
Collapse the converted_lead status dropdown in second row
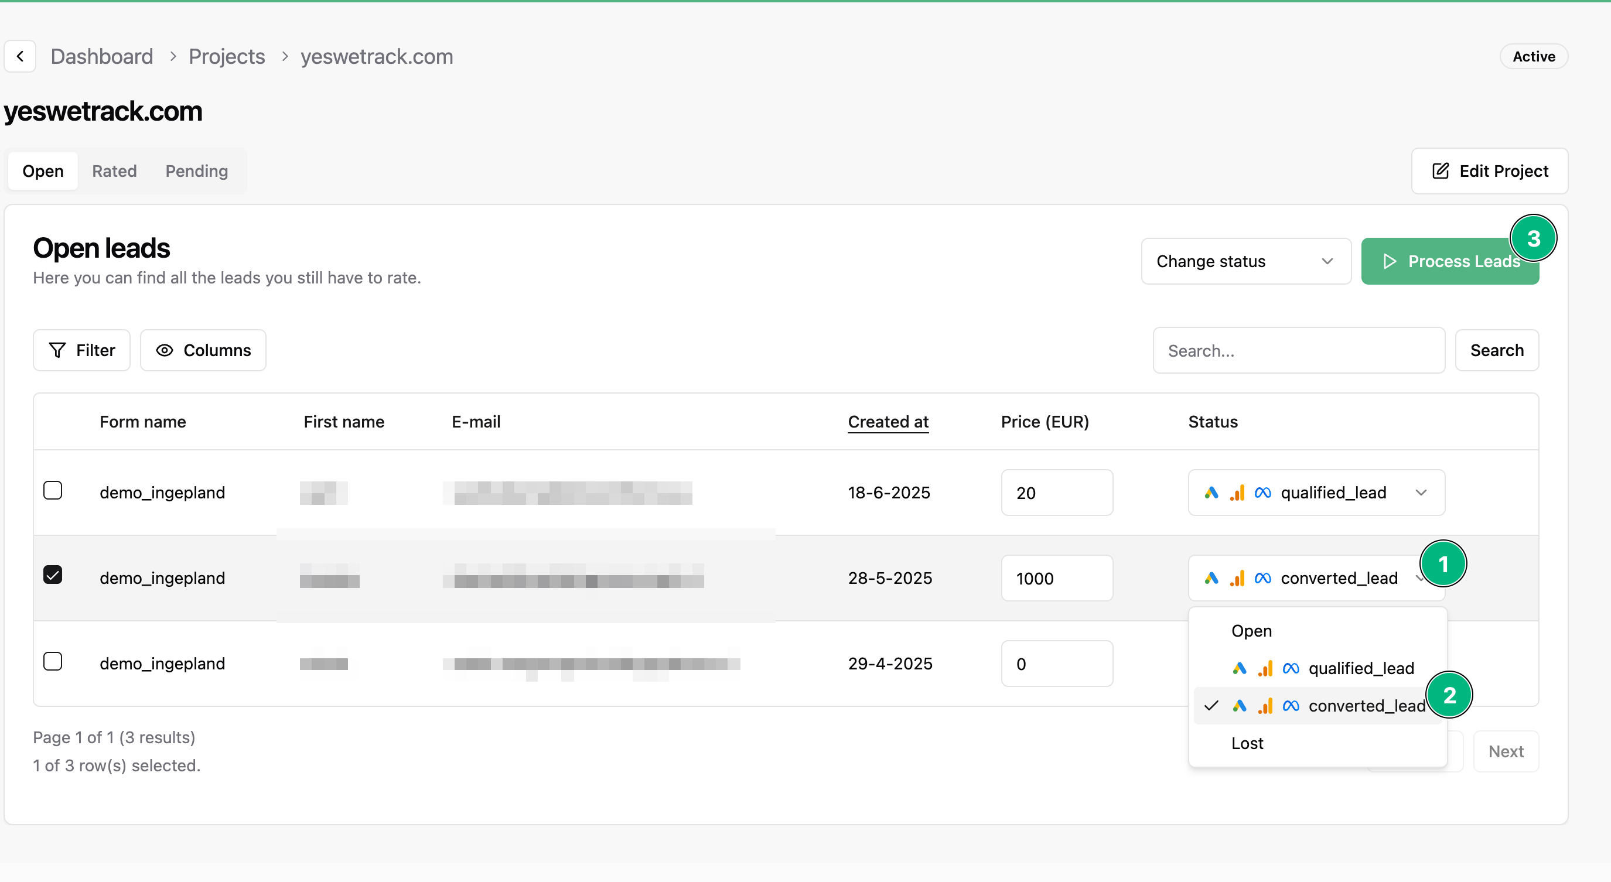coord(1316,578)
